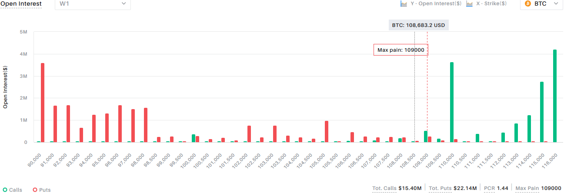564x193 pixels.
Task: Click the Bitcoin coin icon
Action: point(528,3)
